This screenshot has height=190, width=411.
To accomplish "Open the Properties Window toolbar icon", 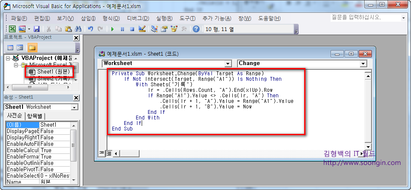I will coord(164,29).
